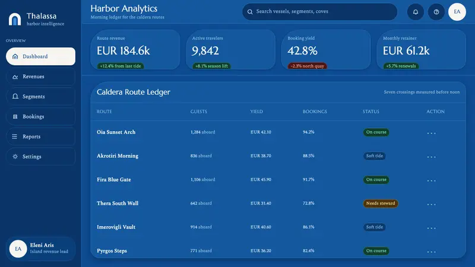Click EUR 36.20 yield value

coord(261,250)
